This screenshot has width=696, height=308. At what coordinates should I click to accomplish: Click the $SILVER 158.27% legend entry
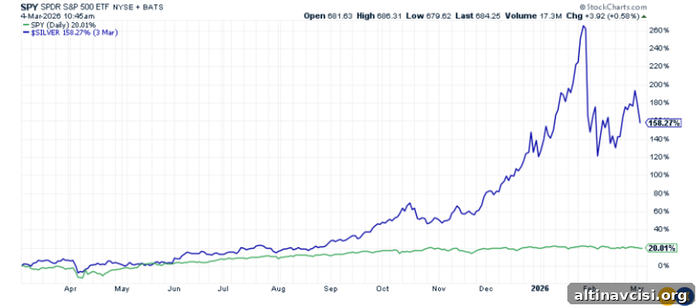click(73, 33)
